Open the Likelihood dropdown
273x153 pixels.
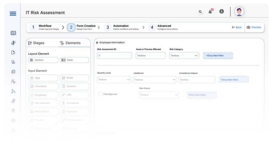point(155,80)
